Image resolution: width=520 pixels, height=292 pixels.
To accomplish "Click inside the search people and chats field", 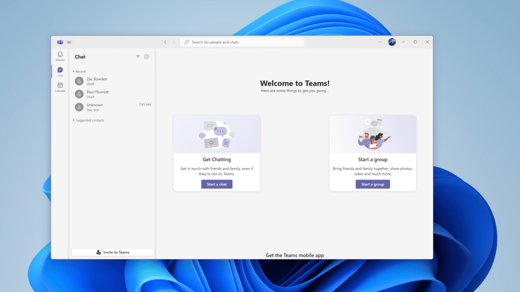I will pyautogui.click(x=242, y=42).
